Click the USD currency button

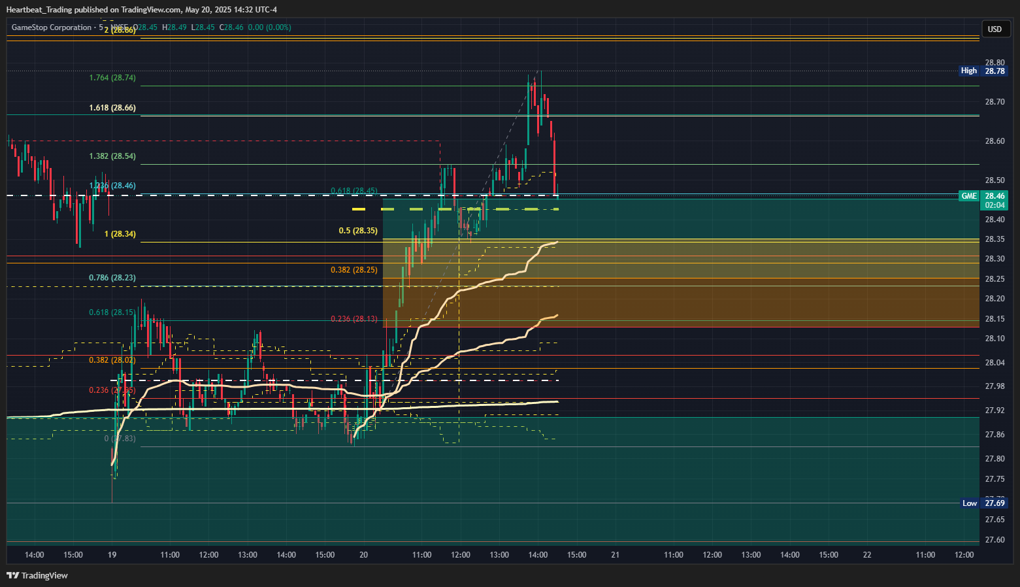point(995,29)
